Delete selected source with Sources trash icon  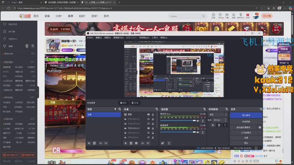click(x=131, y=143)
